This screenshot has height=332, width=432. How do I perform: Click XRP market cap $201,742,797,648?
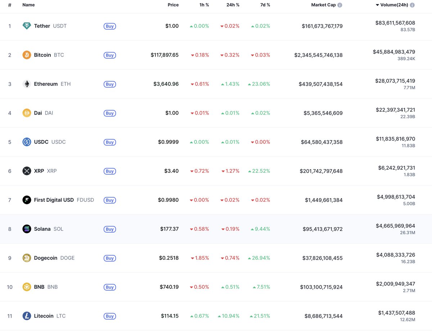click(x=321, y=171)
